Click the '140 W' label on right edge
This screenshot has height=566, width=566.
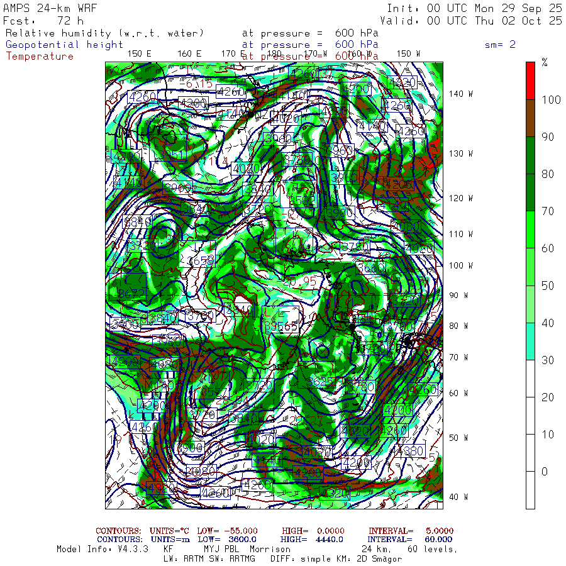pyautogui.click(x=461, y=94)
